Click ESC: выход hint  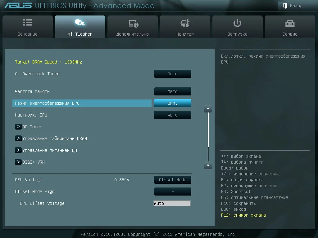(234, 209)
